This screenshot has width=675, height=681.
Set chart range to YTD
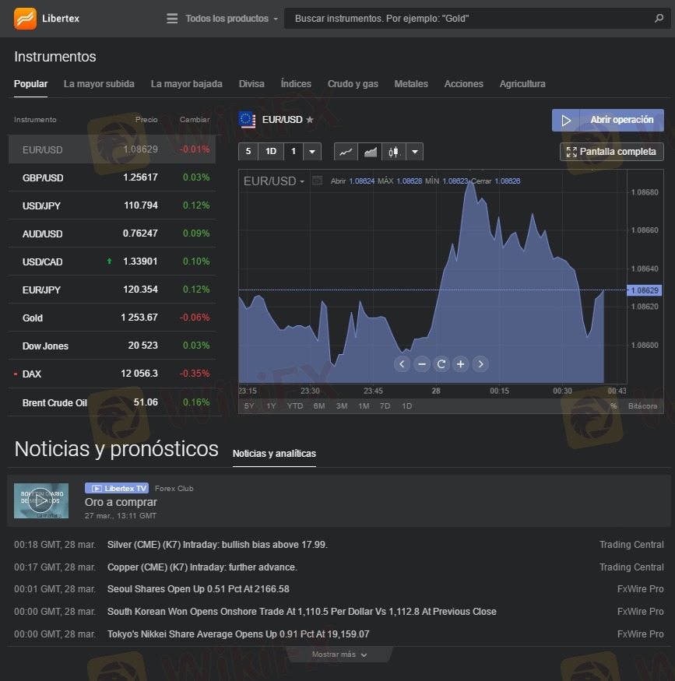[x=295, y=406]
